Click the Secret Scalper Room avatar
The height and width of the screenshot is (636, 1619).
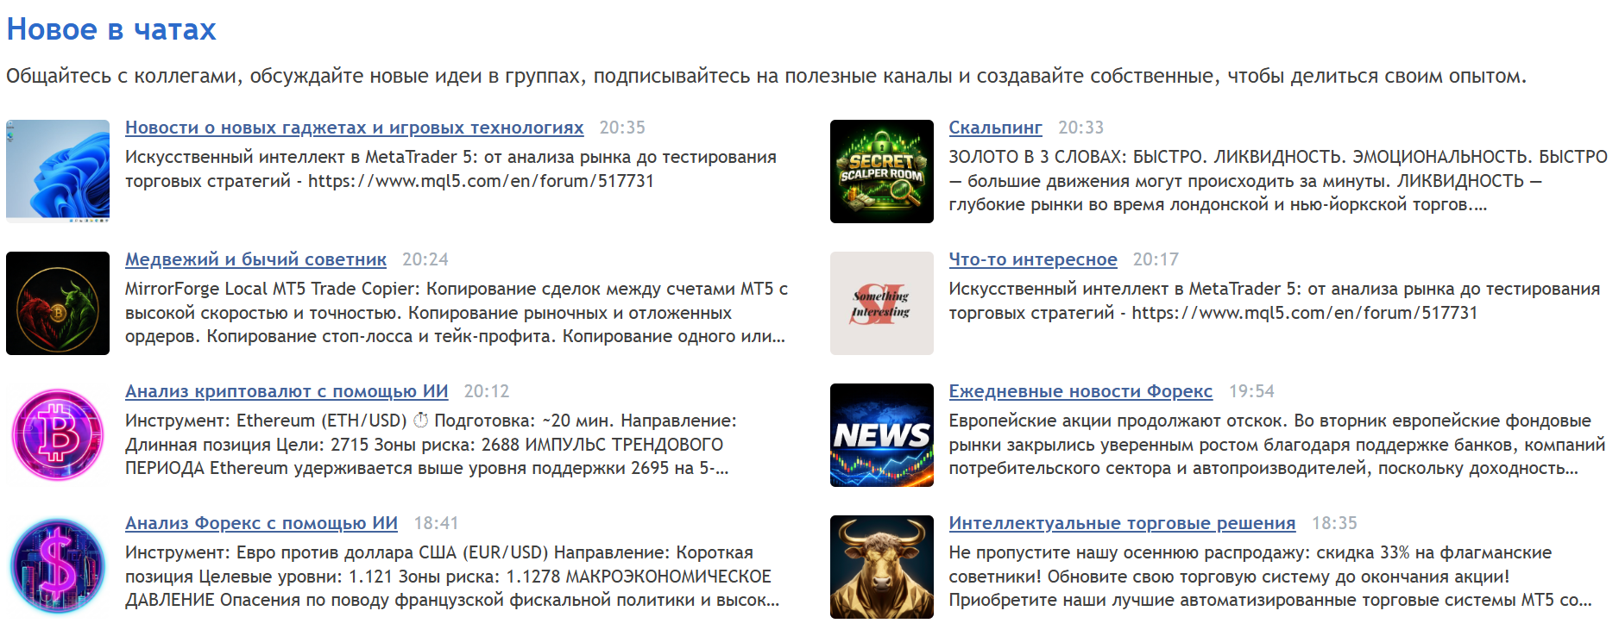(x=882, y=171)
